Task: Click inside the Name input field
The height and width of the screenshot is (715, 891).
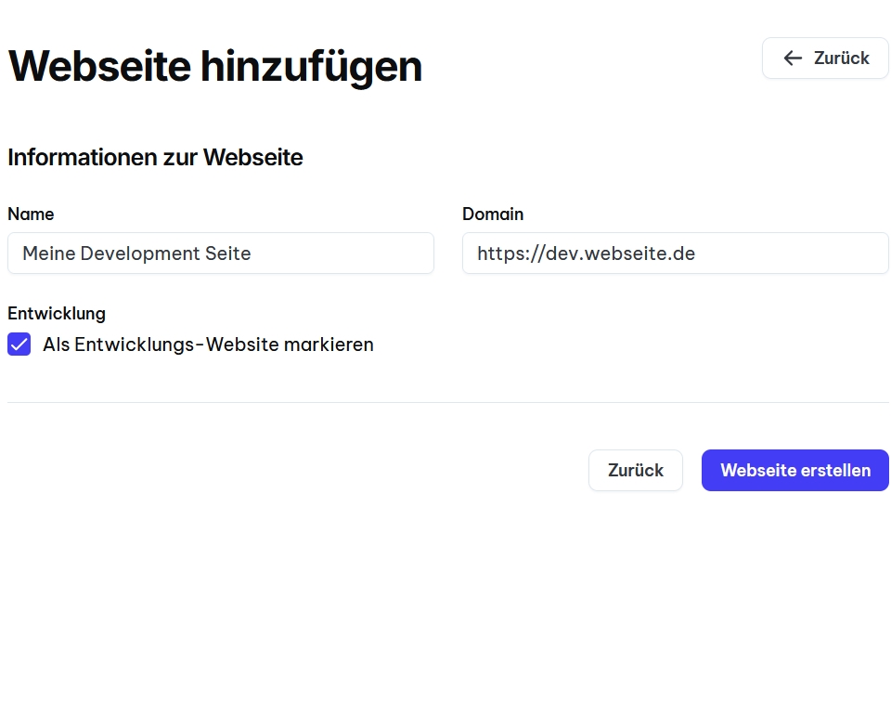Action: coord(220,253)
